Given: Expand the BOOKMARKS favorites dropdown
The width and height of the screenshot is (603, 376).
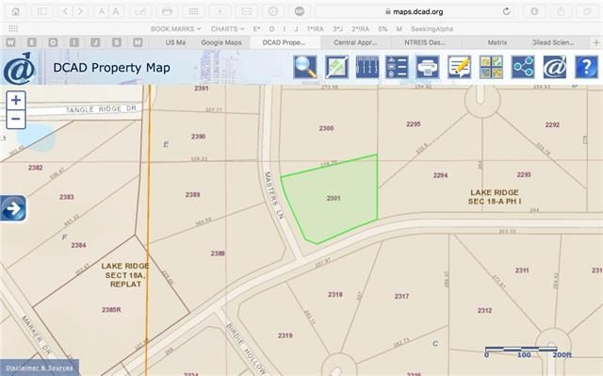Looking at the screenshot, I should tap(176, 29).
